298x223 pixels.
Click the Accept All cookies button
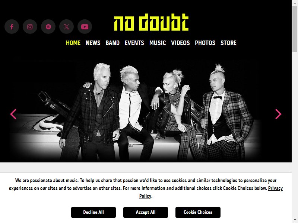point(146,212)
